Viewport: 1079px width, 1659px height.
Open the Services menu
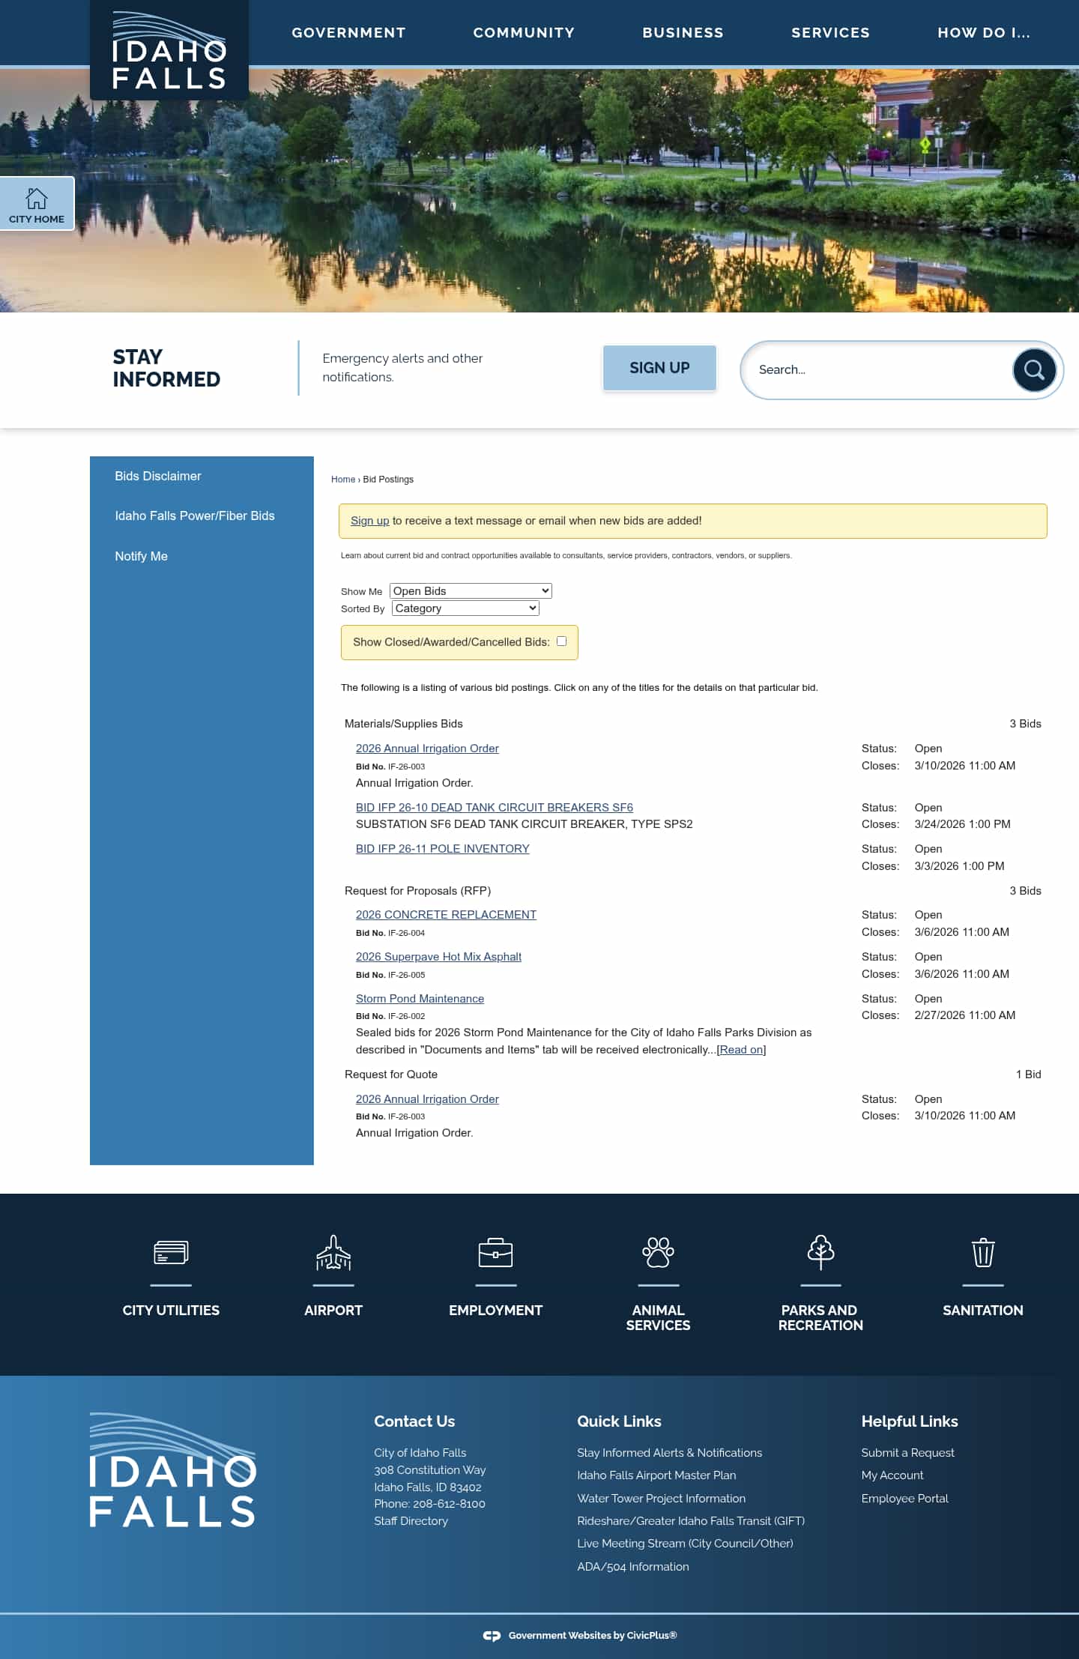(831, 33)
